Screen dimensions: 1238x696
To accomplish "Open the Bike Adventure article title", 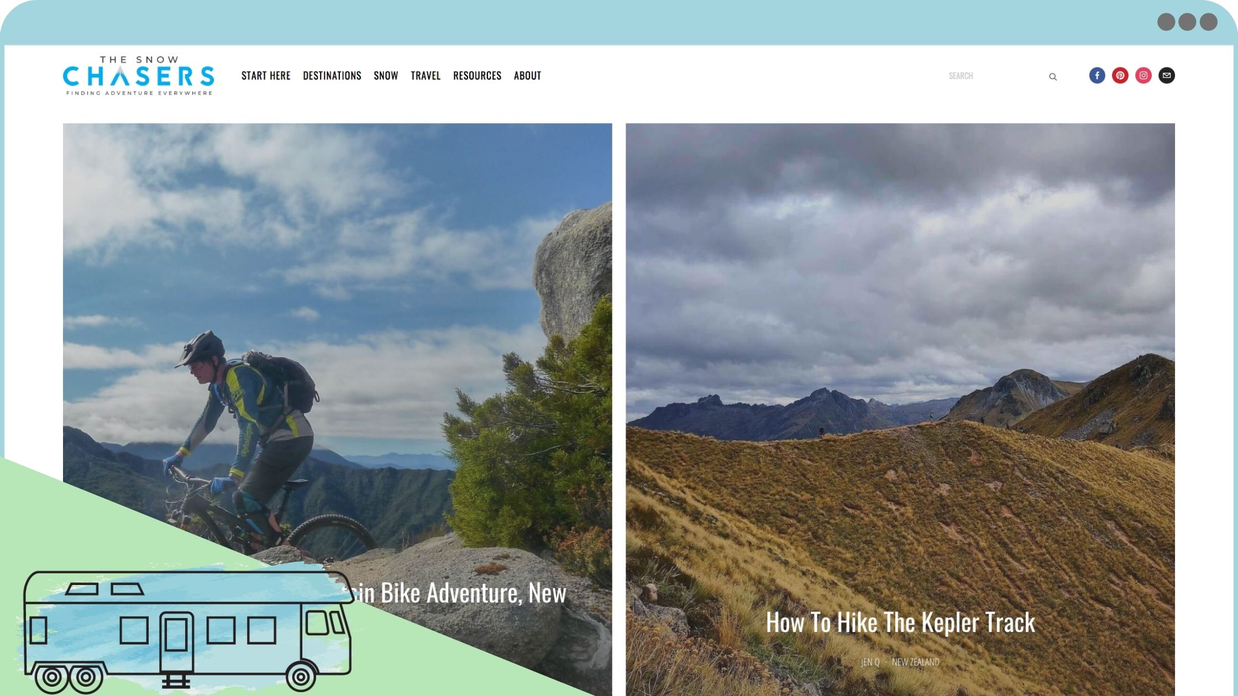I will coord(456,593).
